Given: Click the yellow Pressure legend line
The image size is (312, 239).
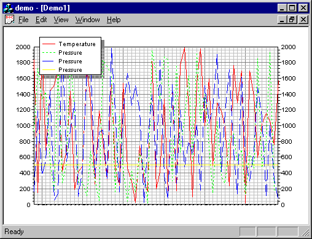Looking at the screenshot, I should tap(49, 70).
